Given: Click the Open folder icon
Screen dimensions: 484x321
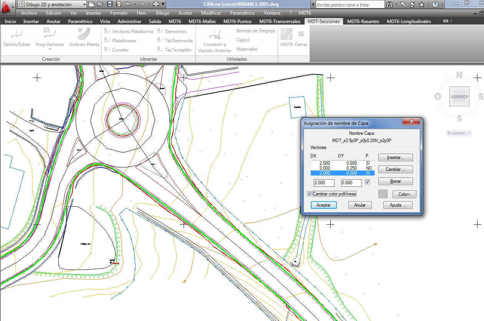Looking at the screenshot, I should pos(100,4).
